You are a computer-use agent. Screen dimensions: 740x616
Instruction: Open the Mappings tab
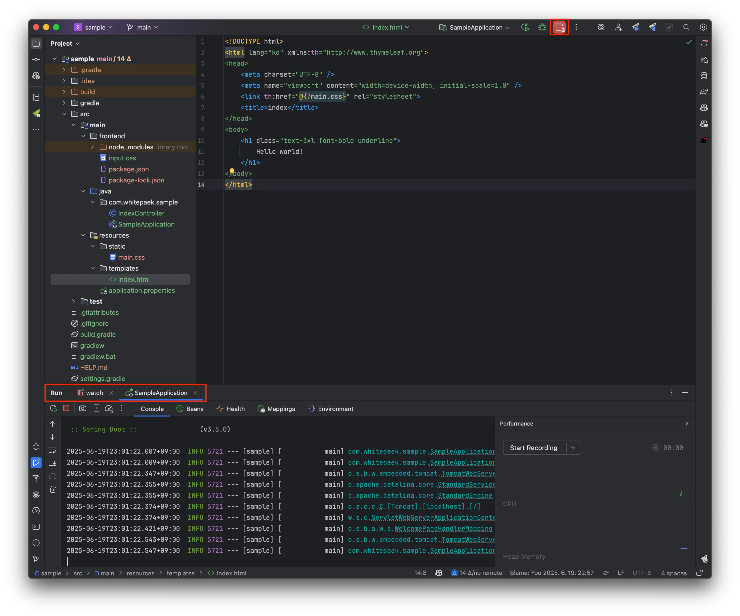(276, 409)
